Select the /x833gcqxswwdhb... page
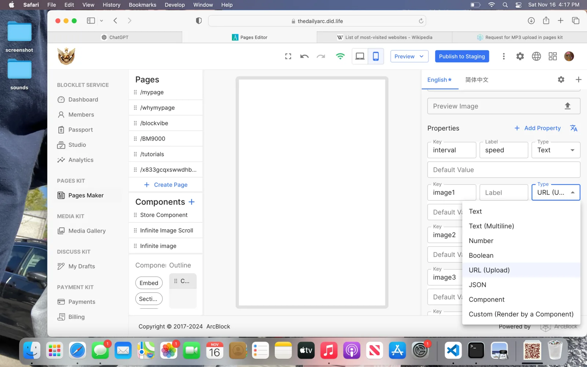The height and width of the screenshot is (367, 587). pyautogui.click(x=166, y=170)
